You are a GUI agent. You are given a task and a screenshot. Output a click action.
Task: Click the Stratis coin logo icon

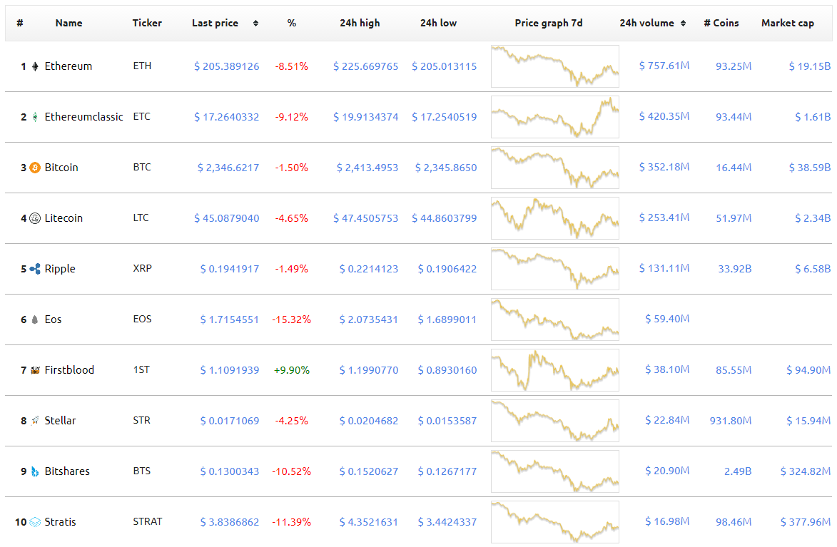click(x=35, y=522)
